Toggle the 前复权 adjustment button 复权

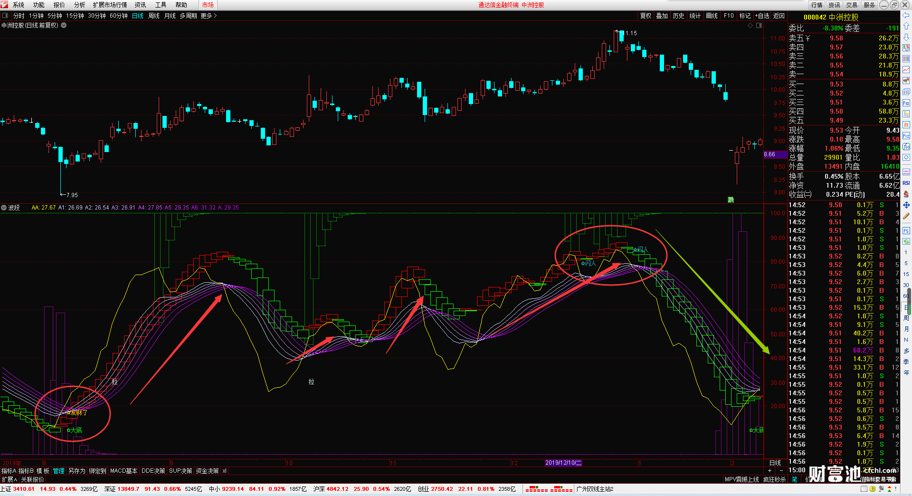coord(646,16)
